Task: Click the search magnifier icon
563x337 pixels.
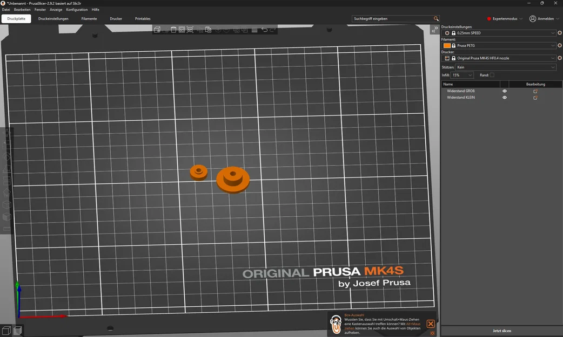Action: pyautogui.click(x=436, y=19)
